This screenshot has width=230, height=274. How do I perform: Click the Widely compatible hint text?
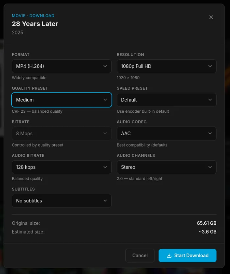[x=29, y=78]
